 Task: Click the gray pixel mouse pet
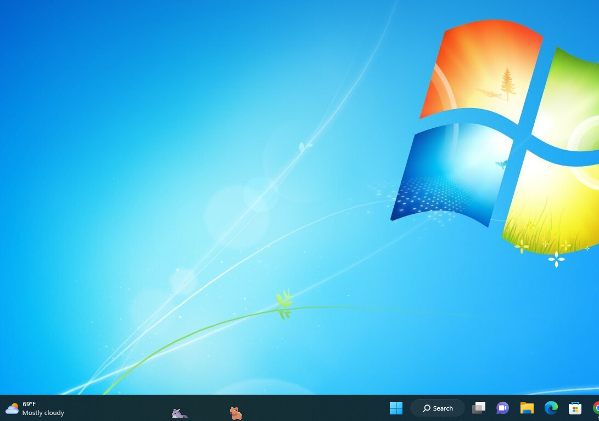178,413
